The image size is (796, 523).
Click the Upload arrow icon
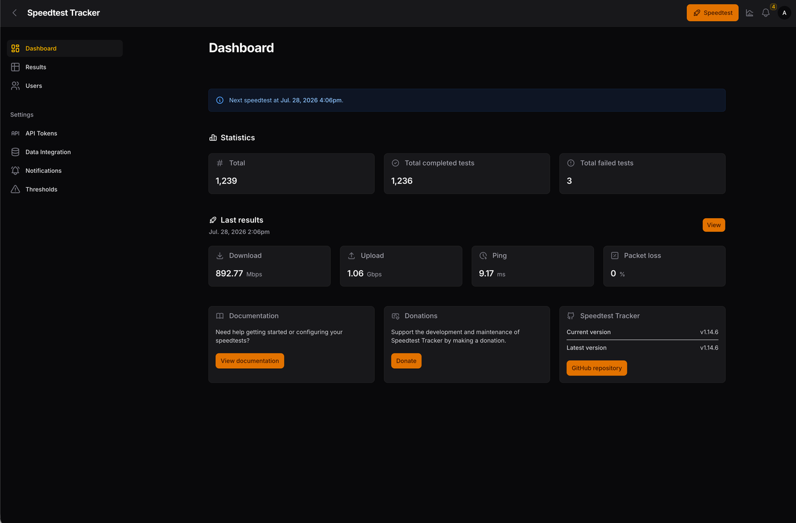(352, 255)
